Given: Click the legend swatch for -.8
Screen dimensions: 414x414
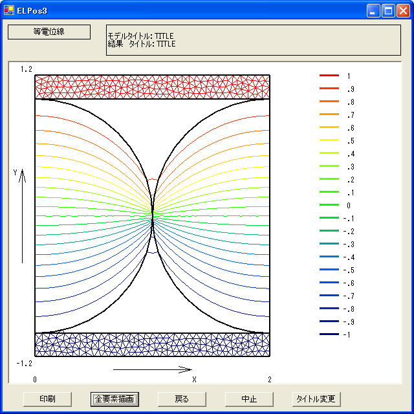Looking at the screenshot, I should click(329, 309).
